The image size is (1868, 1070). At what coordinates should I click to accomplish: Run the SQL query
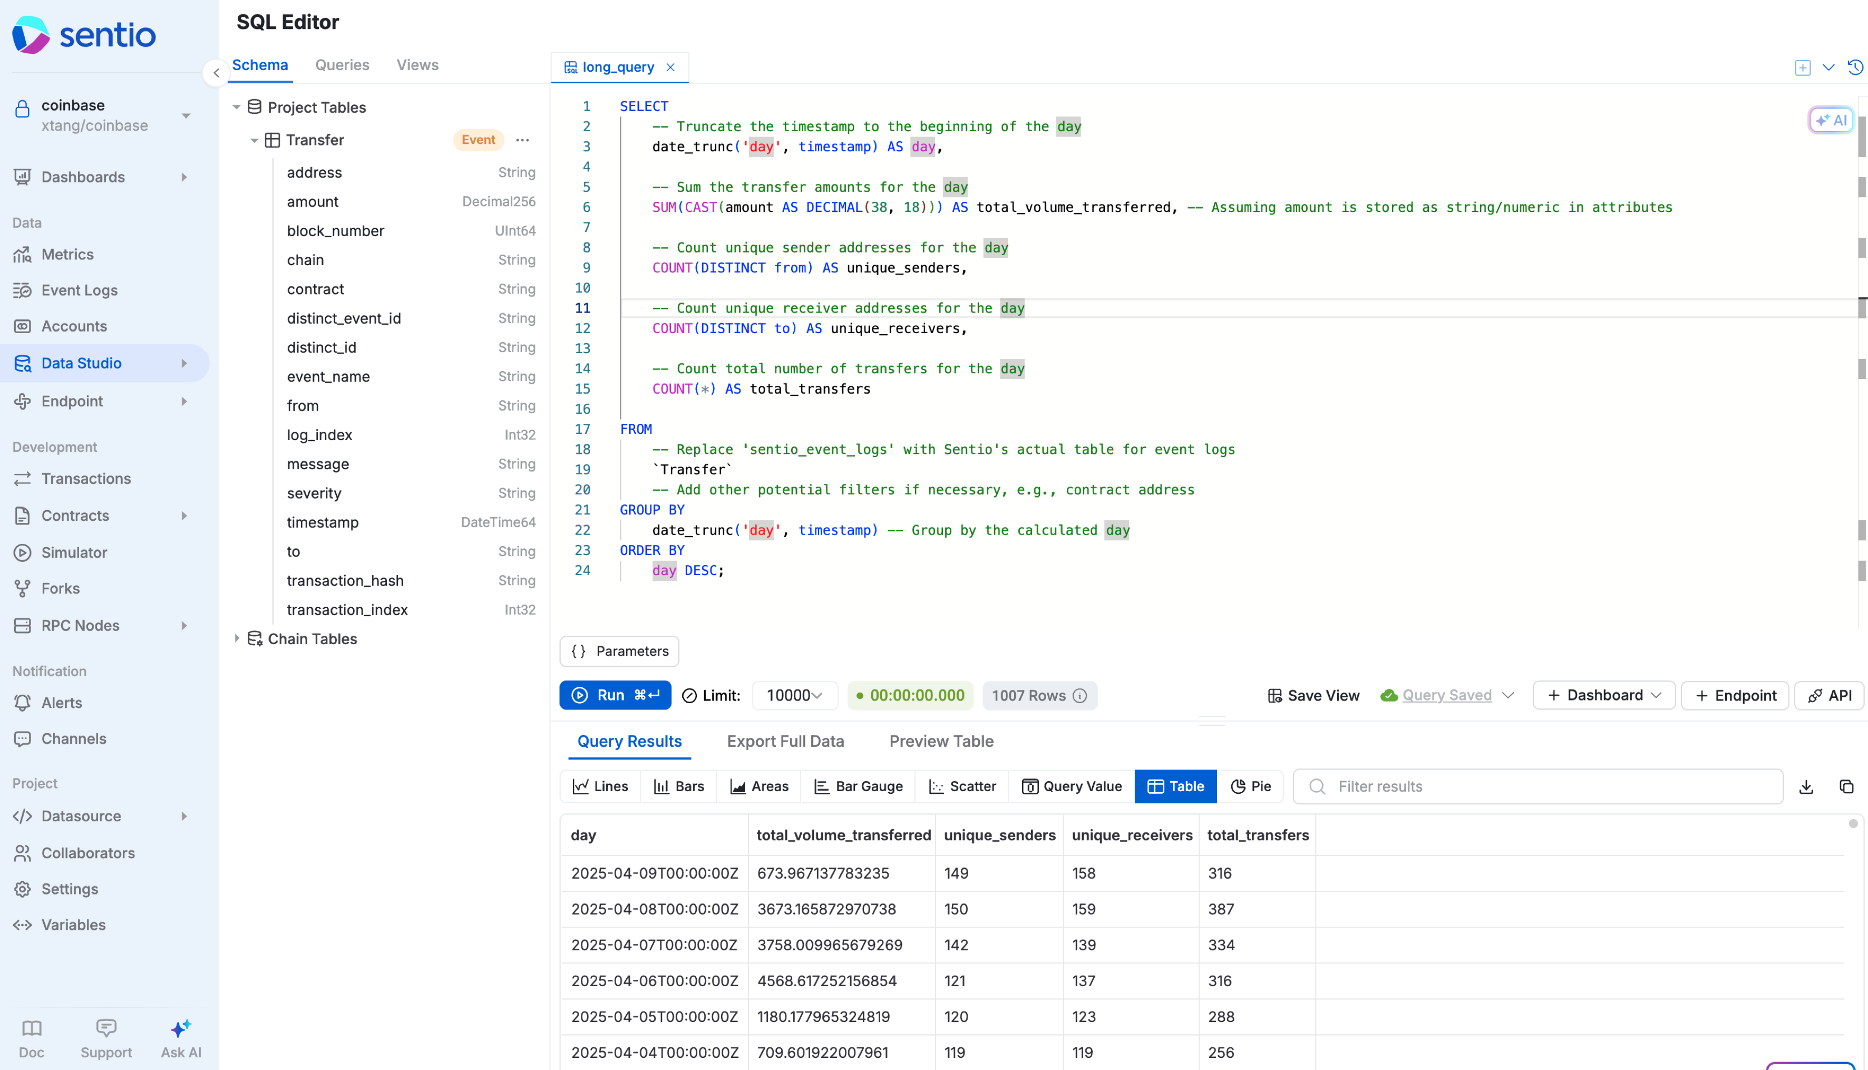pos(615,695)
